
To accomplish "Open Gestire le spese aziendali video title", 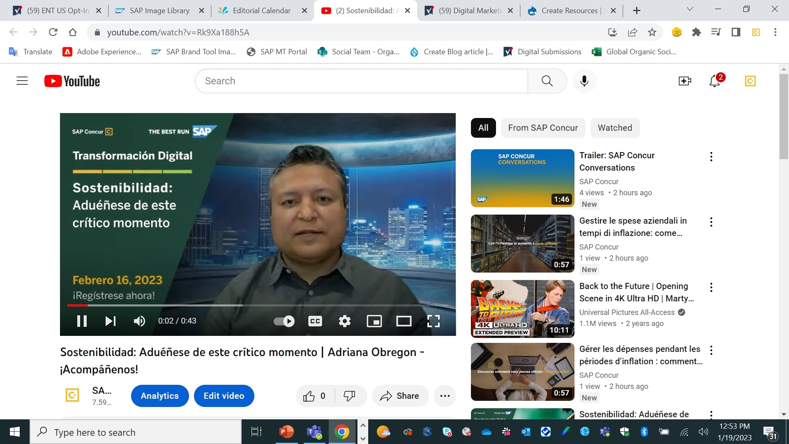I will [x=633, y=227].
